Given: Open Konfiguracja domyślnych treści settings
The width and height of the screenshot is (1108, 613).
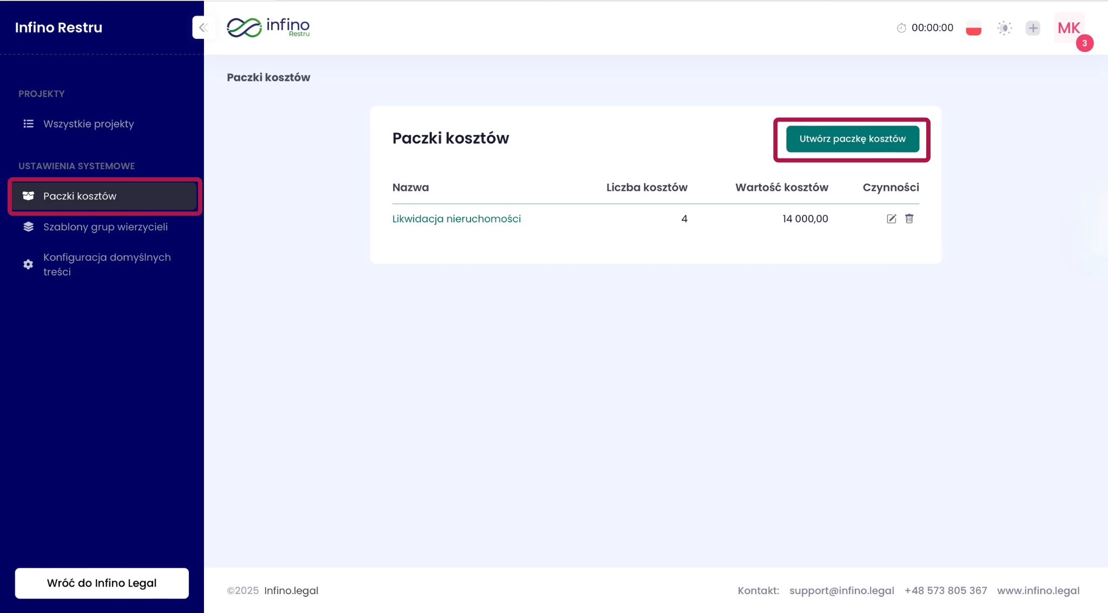Looking at the screenshot, I should pyautogui.click(x=107, y=264).
